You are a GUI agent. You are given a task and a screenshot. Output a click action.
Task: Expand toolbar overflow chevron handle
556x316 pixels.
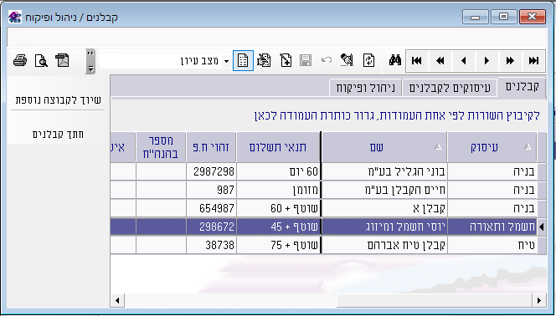90,61
